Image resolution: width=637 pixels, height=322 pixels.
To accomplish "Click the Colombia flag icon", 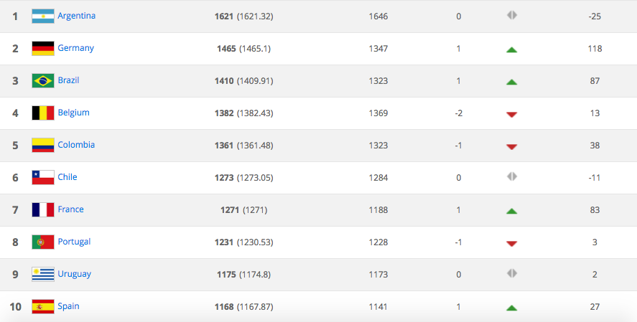I will (x=42, y=146).
